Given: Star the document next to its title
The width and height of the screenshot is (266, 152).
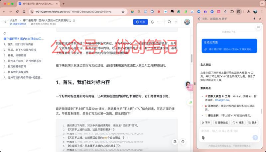Looking at the screenshot, I should pos(74,20).
